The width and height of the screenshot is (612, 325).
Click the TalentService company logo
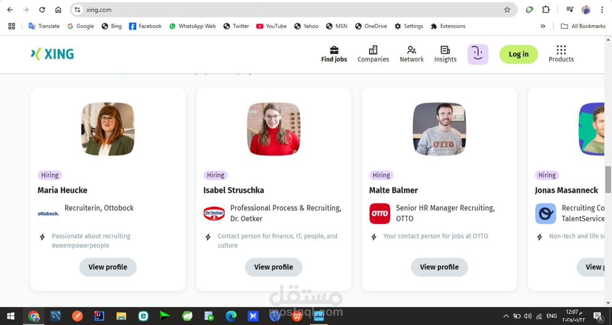coord(546,214)
